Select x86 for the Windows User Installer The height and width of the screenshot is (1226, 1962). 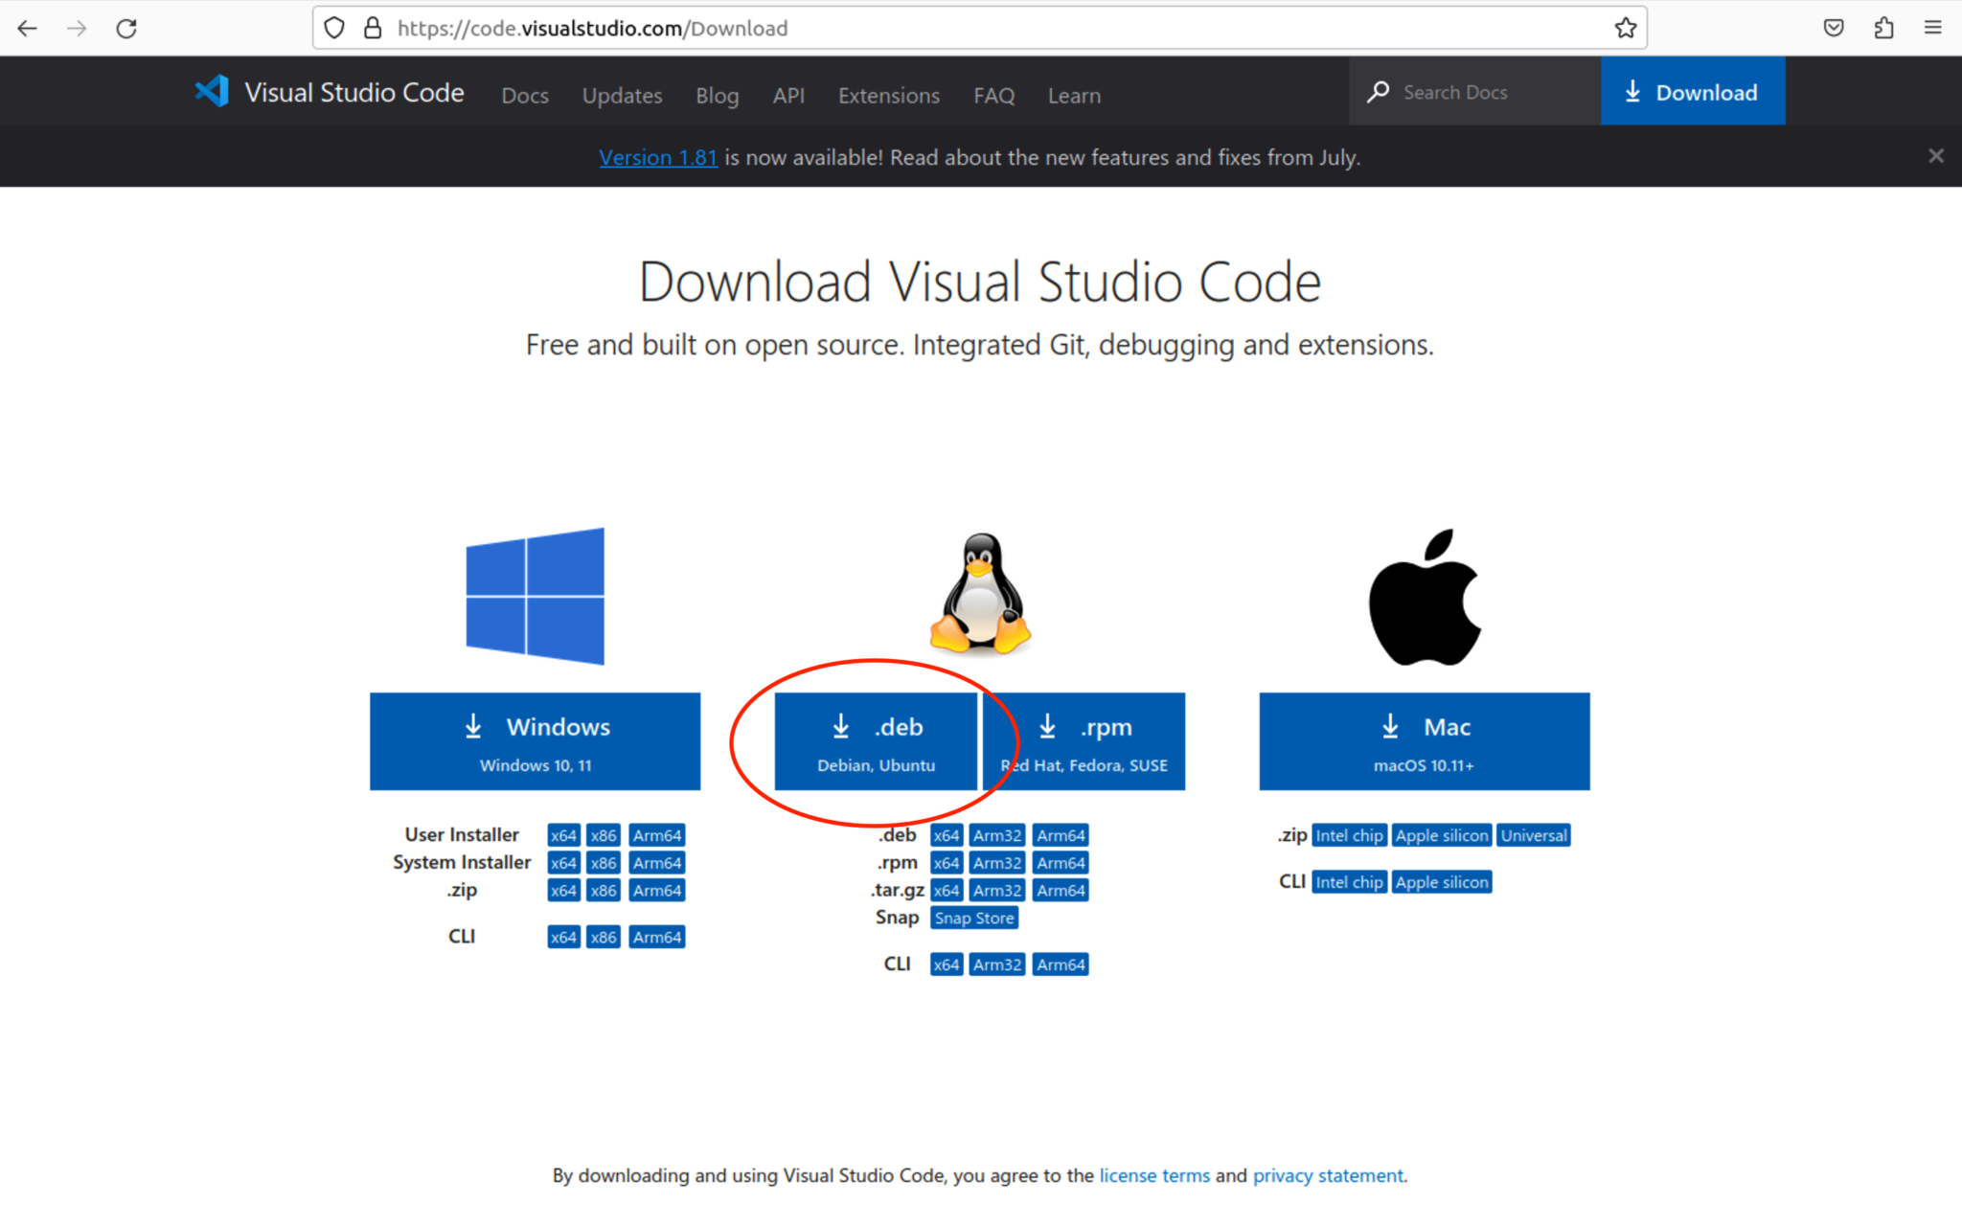click(x=603, y=834)
